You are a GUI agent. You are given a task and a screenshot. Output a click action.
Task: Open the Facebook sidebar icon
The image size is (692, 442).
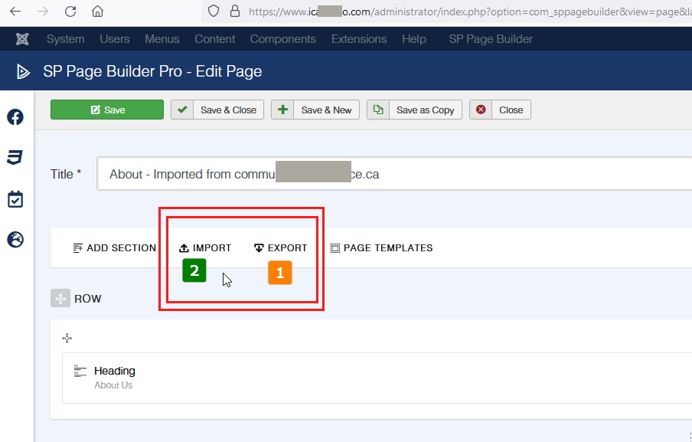(15, 117)
